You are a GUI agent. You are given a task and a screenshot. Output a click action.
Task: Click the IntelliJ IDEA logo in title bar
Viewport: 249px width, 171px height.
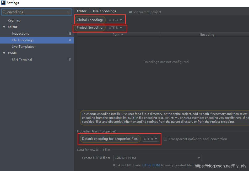coord(3,3)
